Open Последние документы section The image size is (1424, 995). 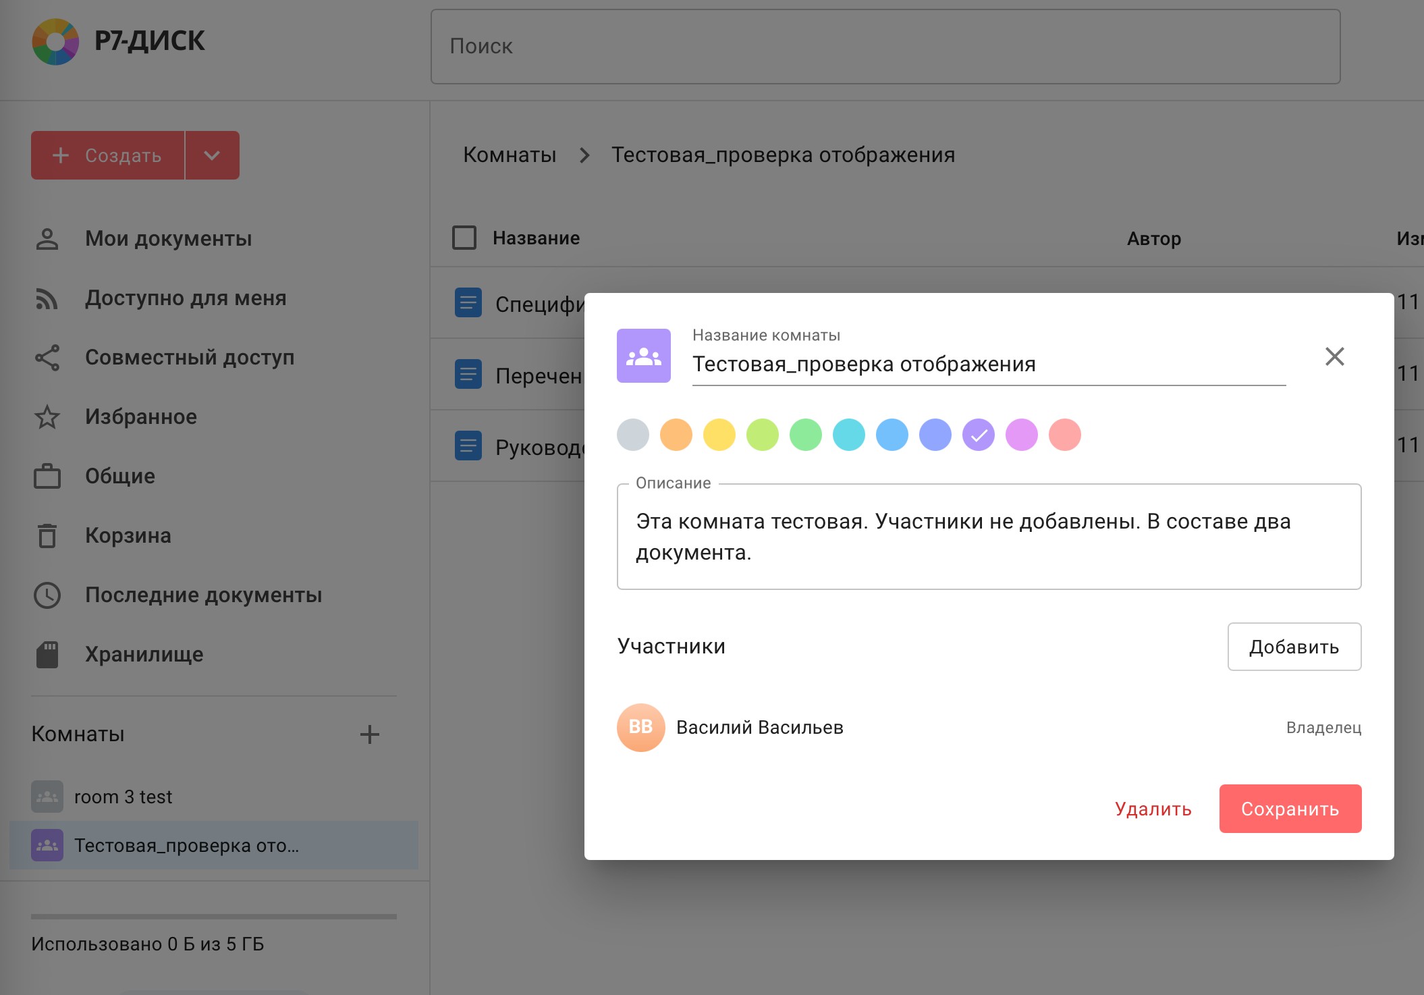[203, 595]
